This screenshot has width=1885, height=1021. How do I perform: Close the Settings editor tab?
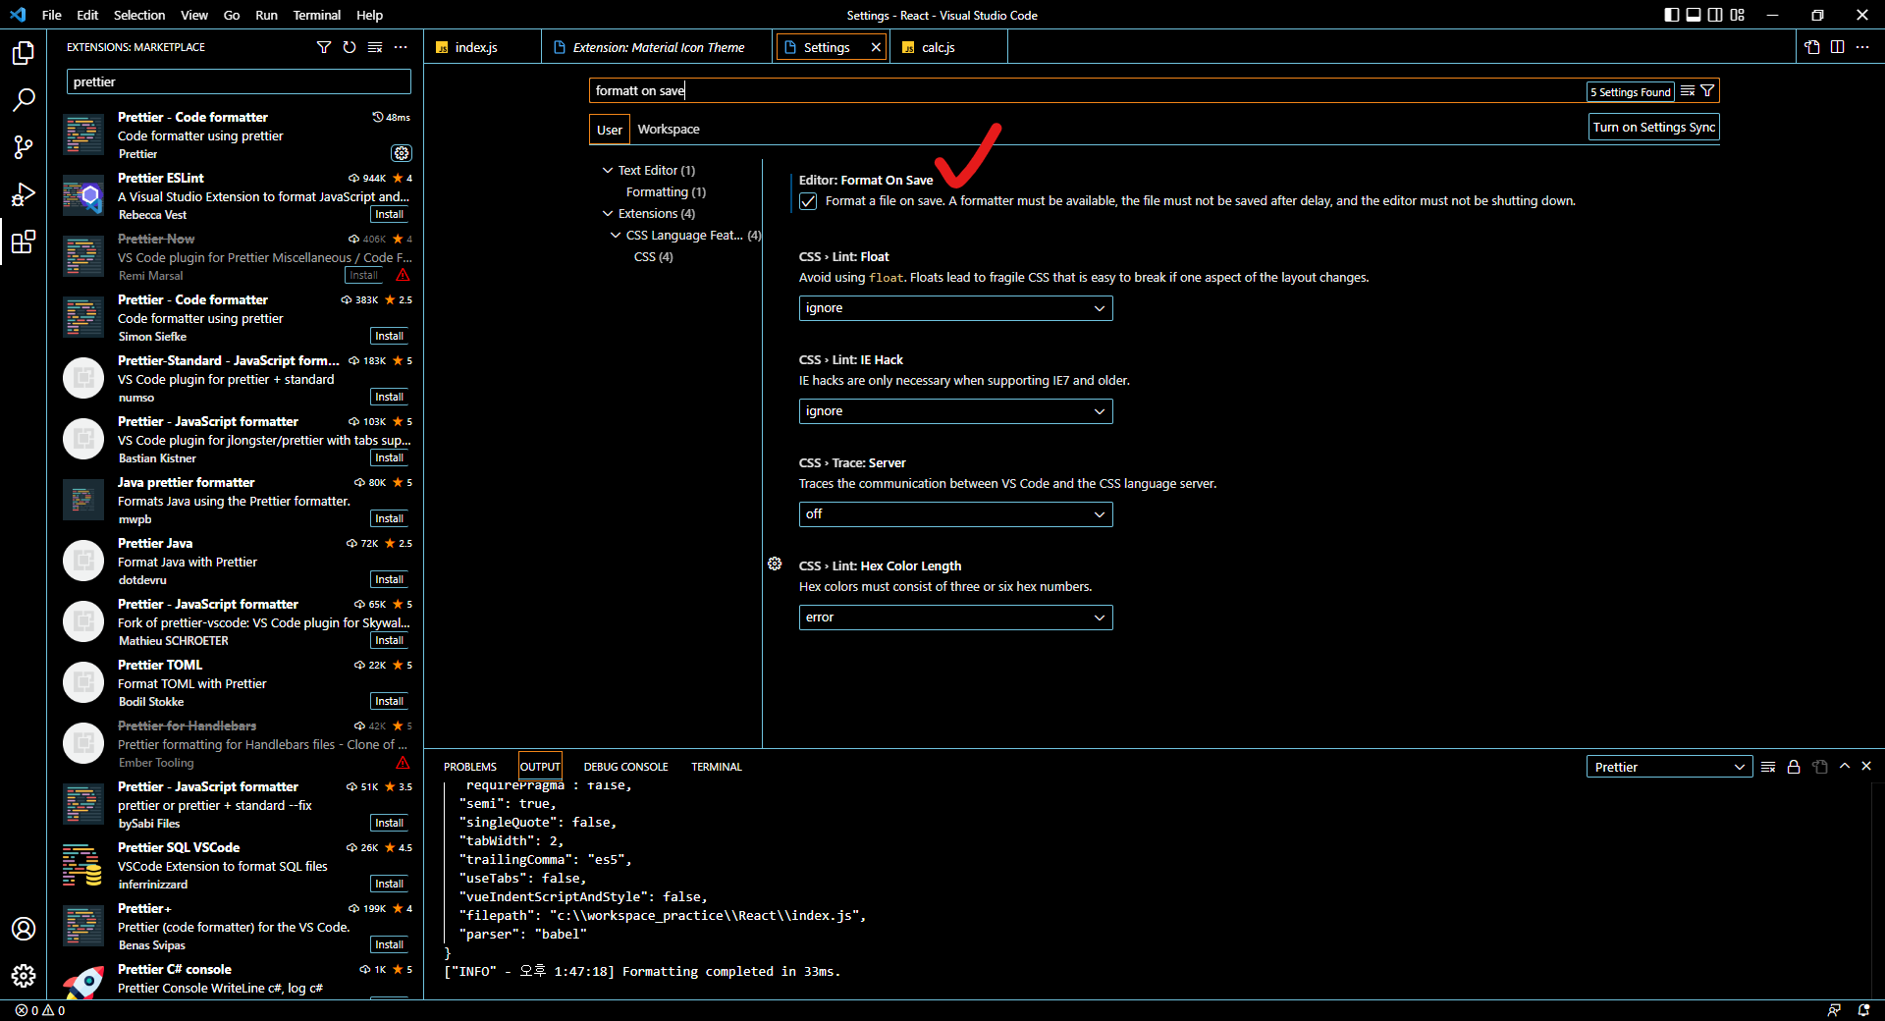click(x=876, y=47)
